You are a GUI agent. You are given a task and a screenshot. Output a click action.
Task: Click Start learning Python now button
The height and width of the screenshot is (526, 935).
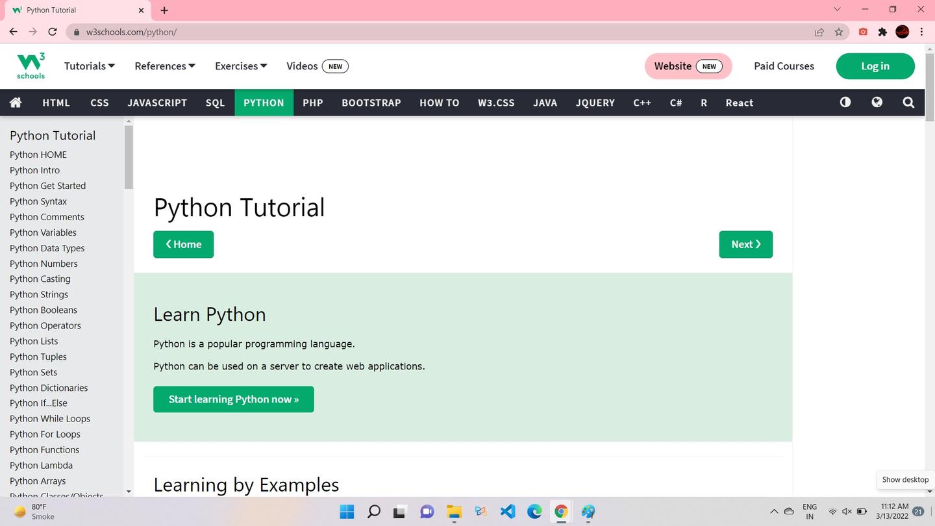[x=234, y=399]
